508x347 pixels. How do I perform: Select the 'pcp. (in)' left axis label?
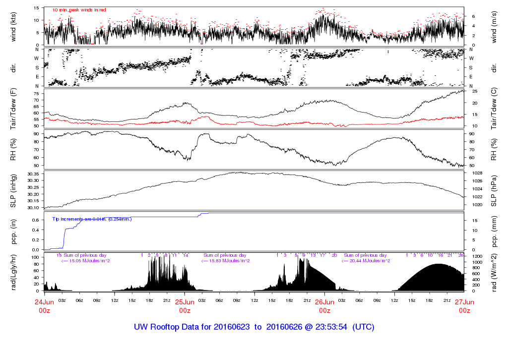tap(14, 231)
